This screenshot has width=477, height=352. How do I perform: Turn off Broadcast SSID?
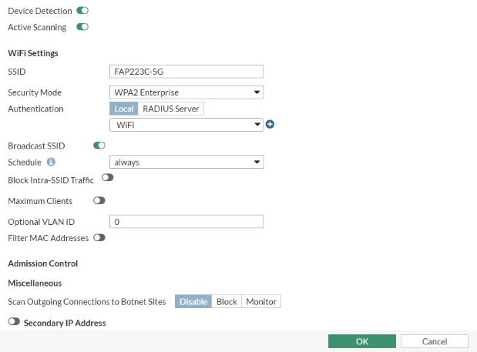click(99, 145)
